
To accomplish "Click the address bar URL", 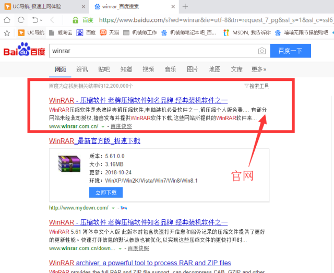I will coord(216,20).
